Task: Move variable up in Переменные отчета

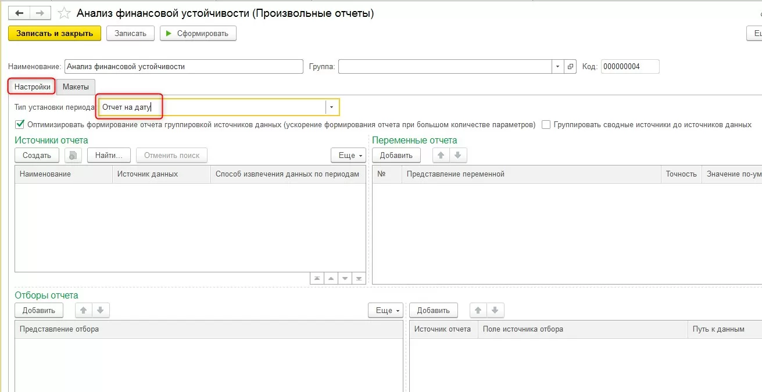Action: (x=441, y=155)
